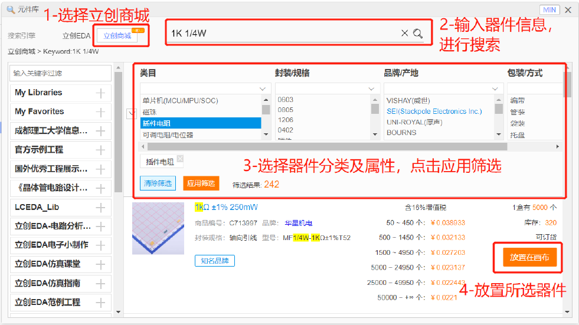Select 袋装 packaging option

point(518,124)
